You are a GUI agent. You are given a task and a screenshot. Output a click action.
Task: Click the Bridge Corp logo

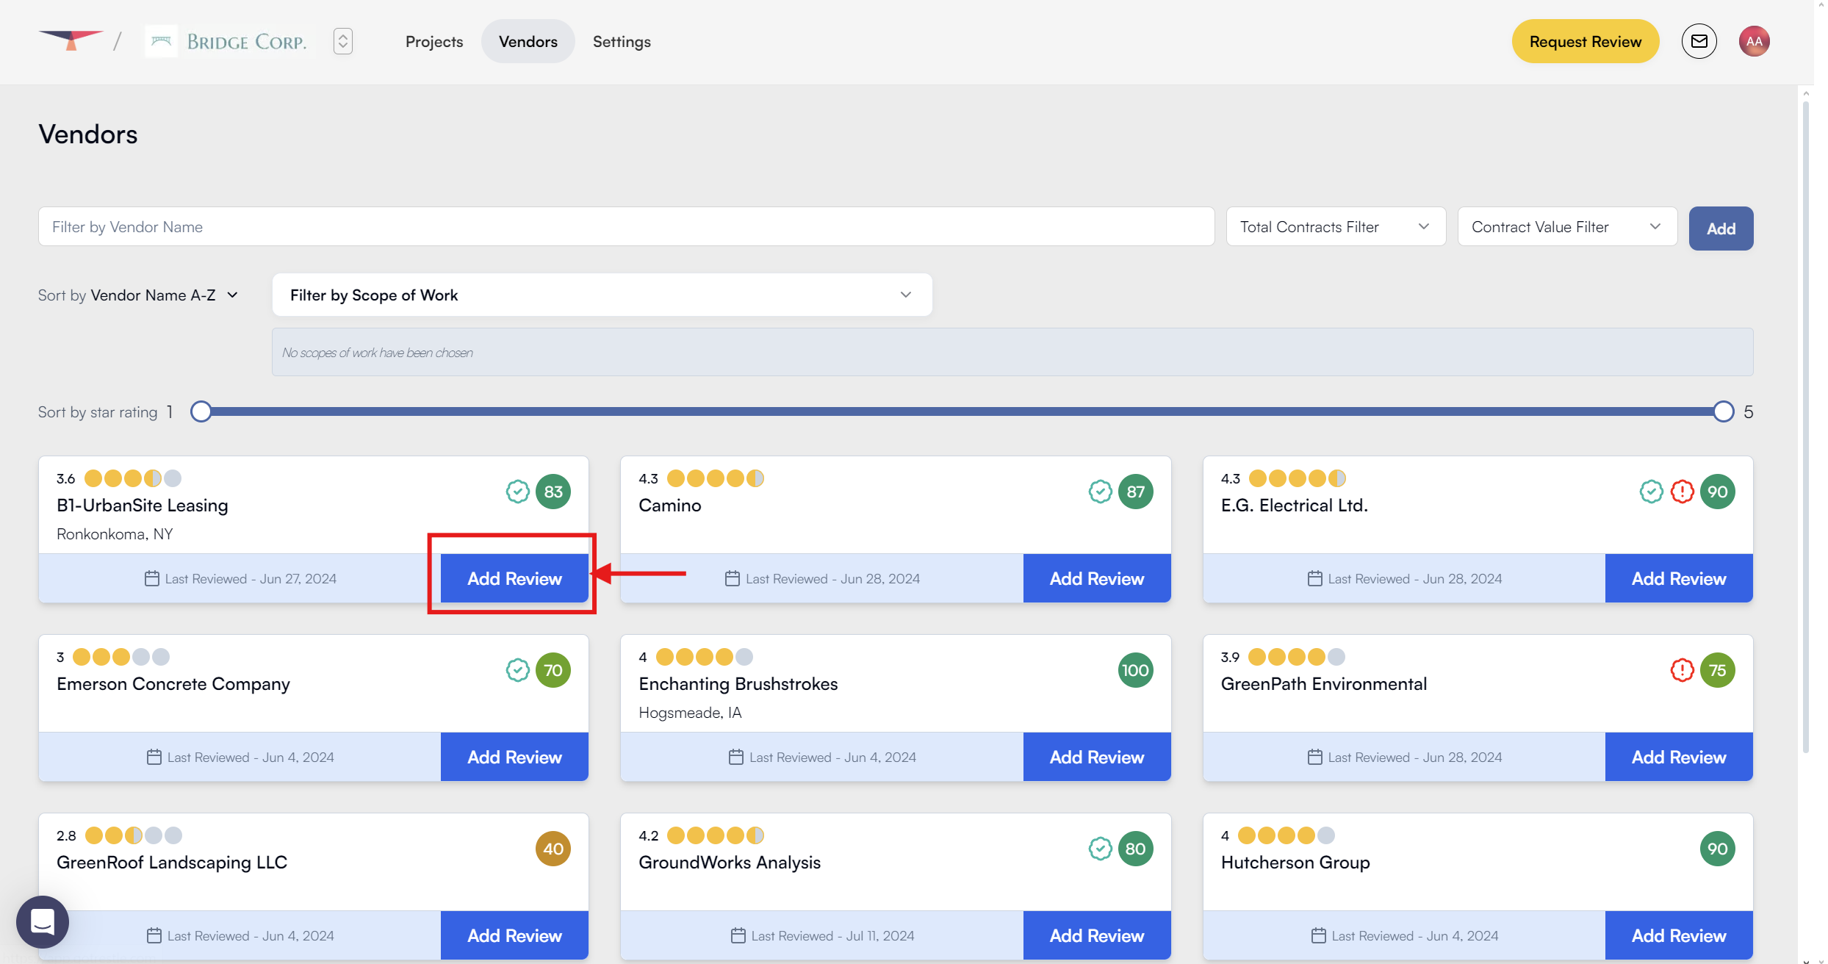pyautogui.click(x=229, y=41)
